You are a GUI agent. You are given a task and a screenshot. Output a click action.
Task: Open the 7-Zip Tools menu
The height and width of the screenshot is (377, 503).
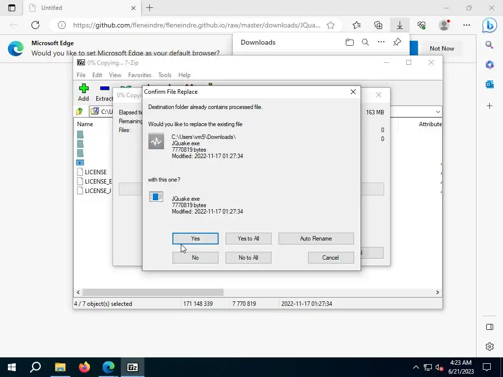165,75
